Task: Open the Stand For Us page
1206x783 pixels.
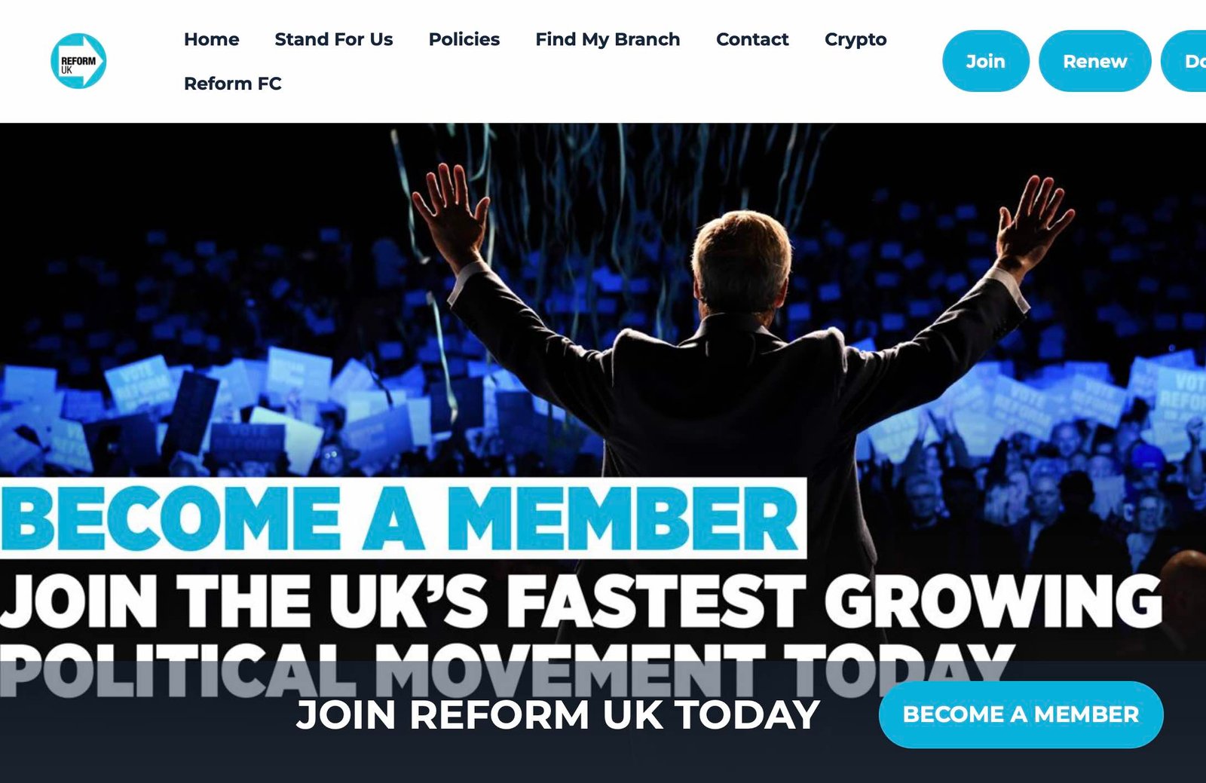Action: [333, 39]
